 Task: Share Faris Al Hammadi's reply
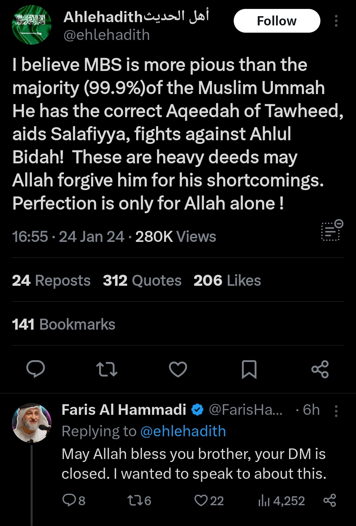coord(330,500)
